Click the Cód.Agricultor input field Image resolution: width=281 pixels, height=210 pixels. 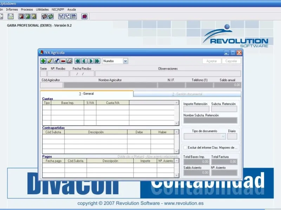tap(51, 85)
